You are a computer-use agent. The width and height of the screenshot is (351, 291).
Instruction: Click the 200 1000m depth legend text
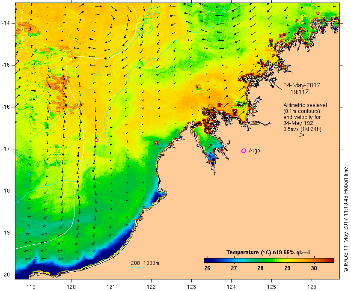point(145,263)
